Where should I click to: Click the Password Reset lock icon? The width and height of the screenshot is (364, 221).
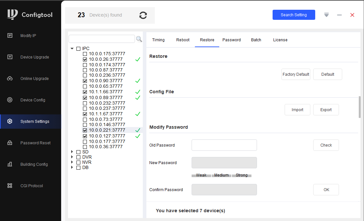click(x=10, y=143)
